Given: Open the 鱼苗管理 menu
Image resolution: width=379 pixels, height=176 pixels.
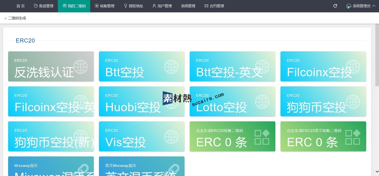Looking at the screenshot, I should tap(43, 6).
